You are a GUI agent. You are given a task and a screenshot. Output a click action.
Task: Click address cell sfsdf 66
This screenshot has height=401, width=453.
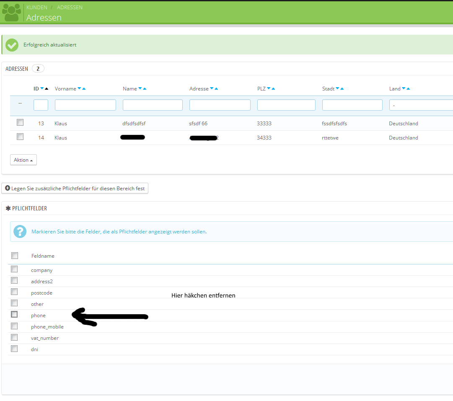[x=198, y=123]
